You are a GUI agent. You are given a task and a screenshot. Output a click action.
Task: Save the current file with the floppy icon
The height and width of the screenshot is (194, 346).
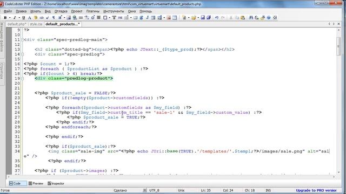point(203,18)
